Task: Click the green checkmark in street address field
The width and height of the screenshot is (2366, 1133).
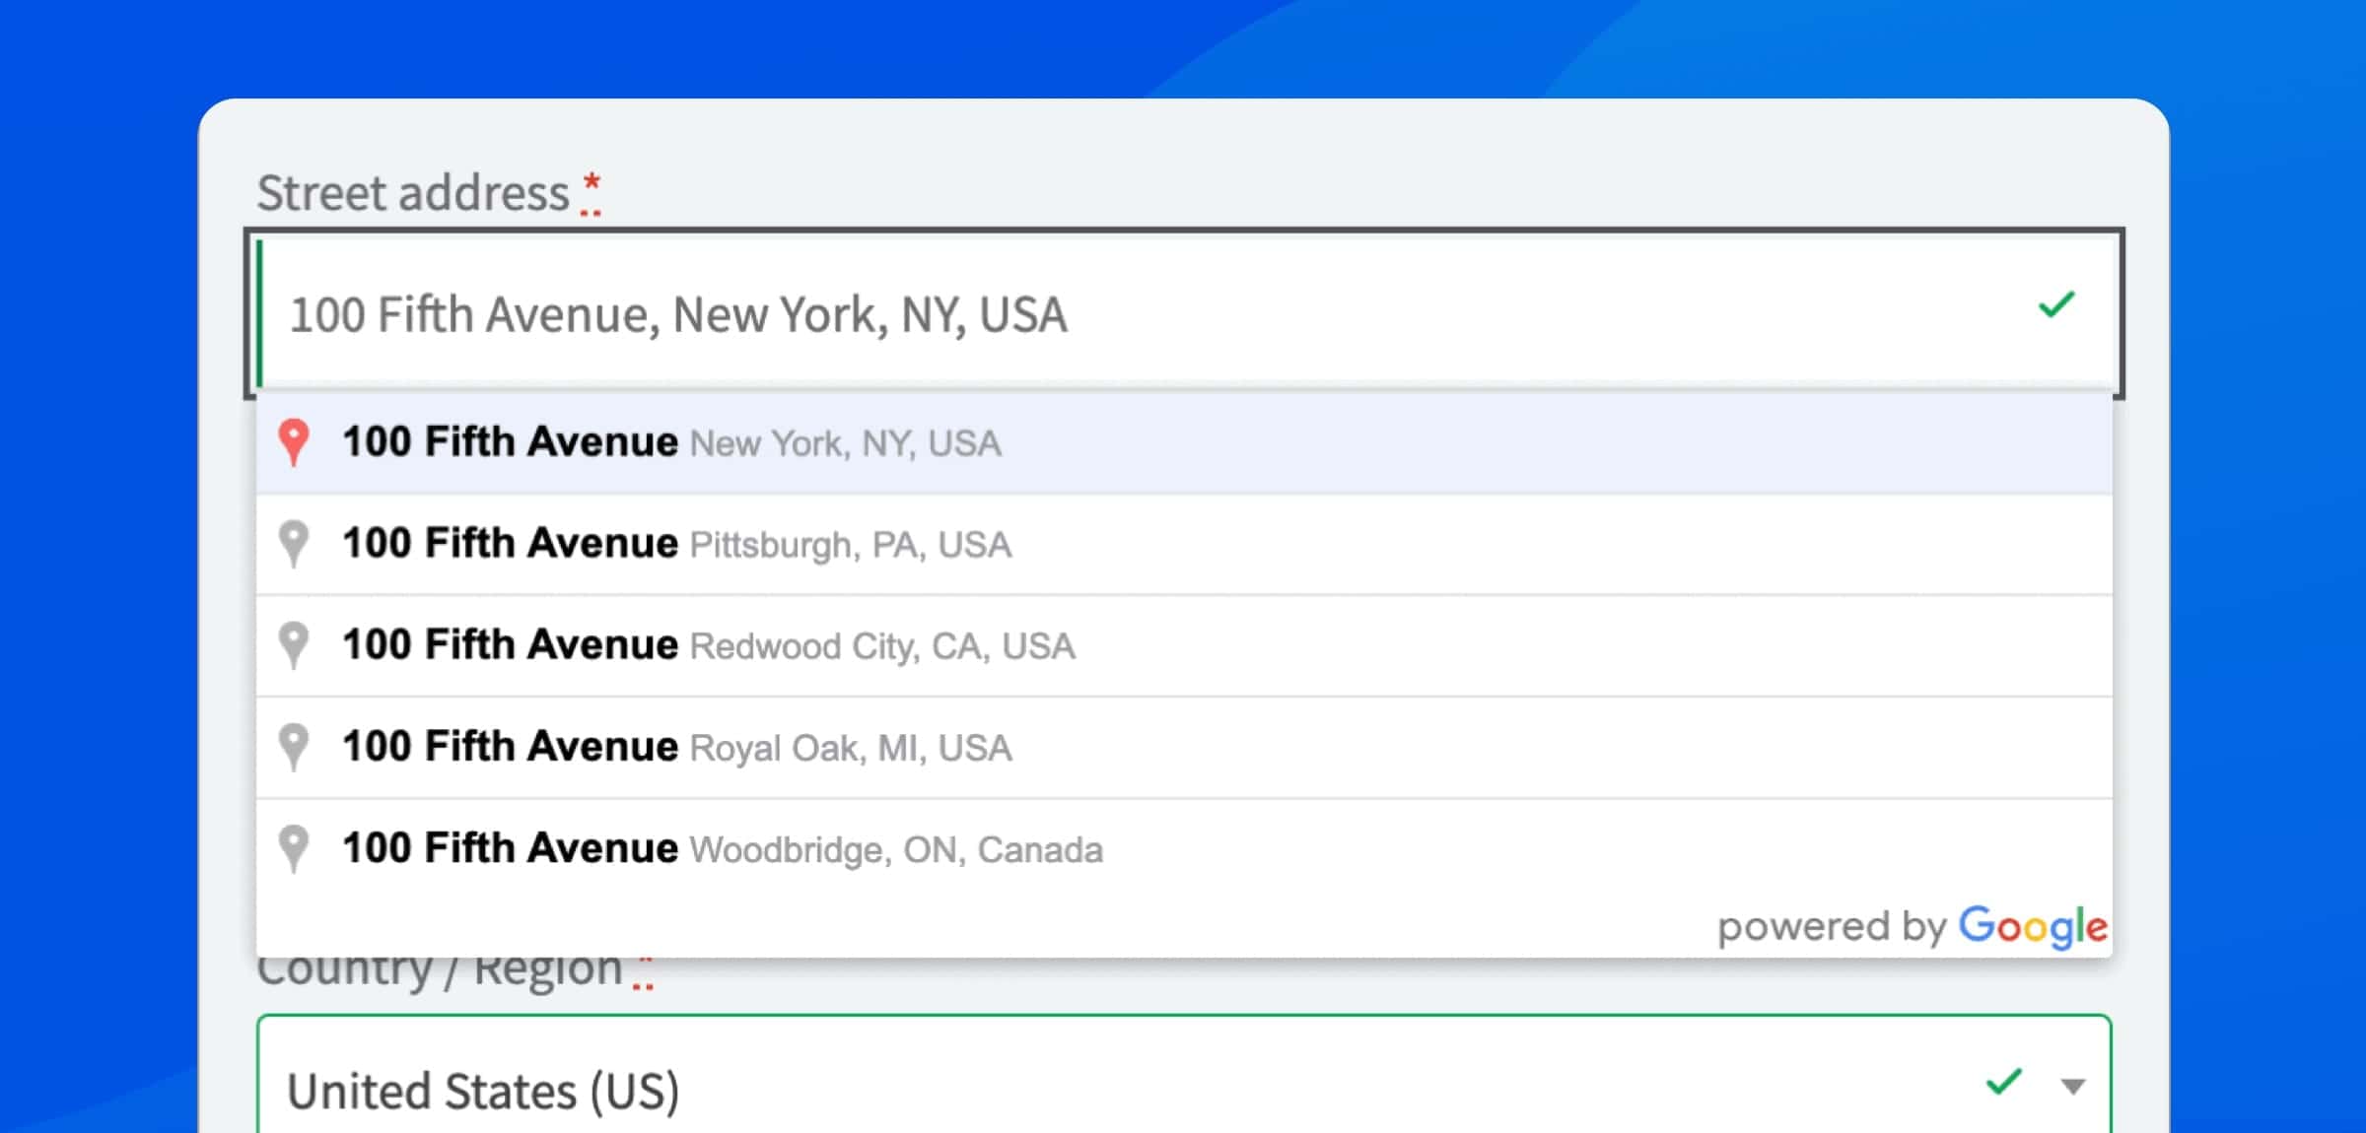Action: [x=2054, y=306]
